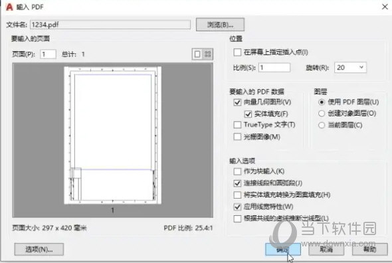This screenshot has height=263, width=392.
Task: Cancel with the 取消 button
Action: point(326,249)
